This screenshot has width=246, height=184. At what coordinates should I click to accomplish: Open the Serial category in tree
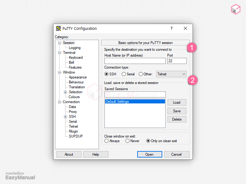coord(73,122)
